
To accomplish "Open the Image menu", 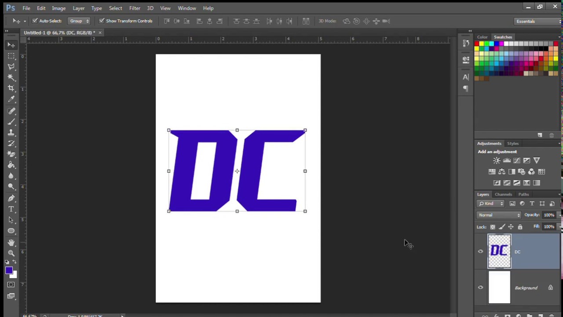I will [x=58, y=8].
